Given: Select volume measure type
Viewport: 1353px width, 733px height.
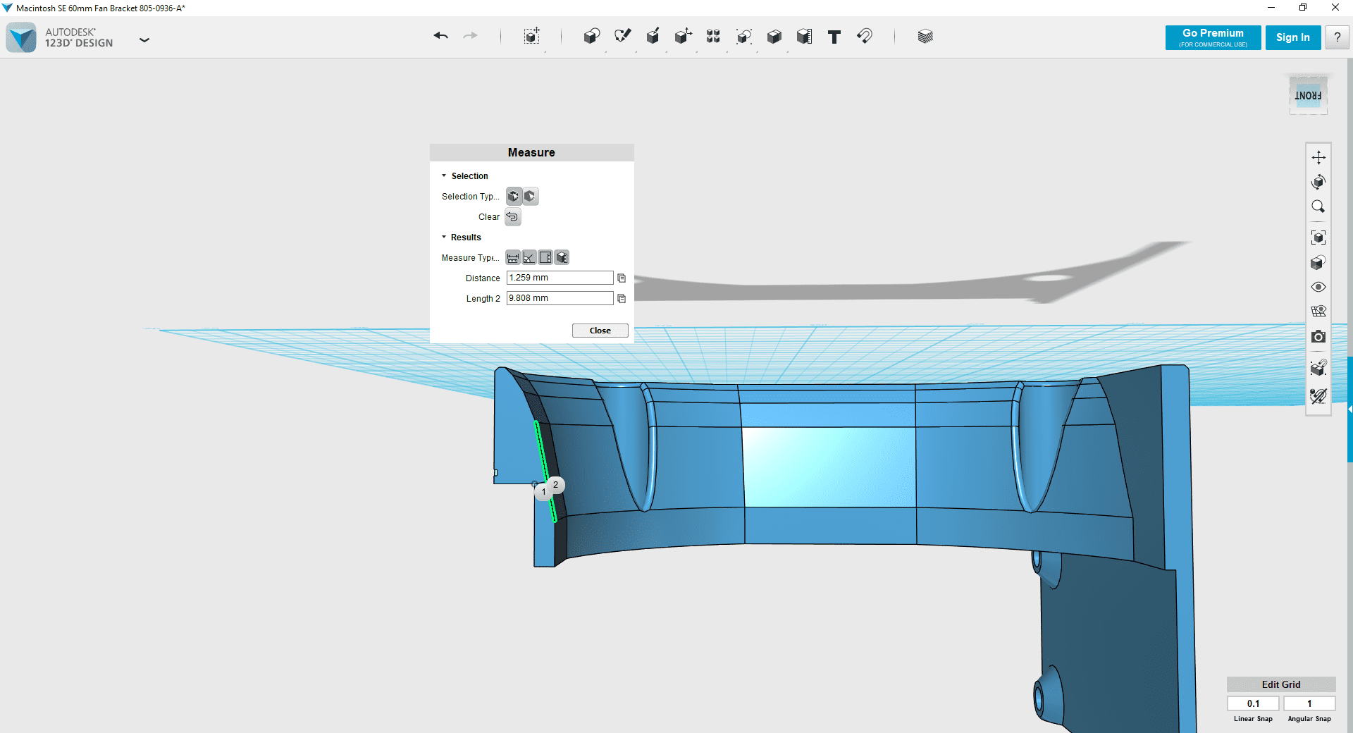Looking at the screenshot, I should pyautogui.click(x=562, y=258).
